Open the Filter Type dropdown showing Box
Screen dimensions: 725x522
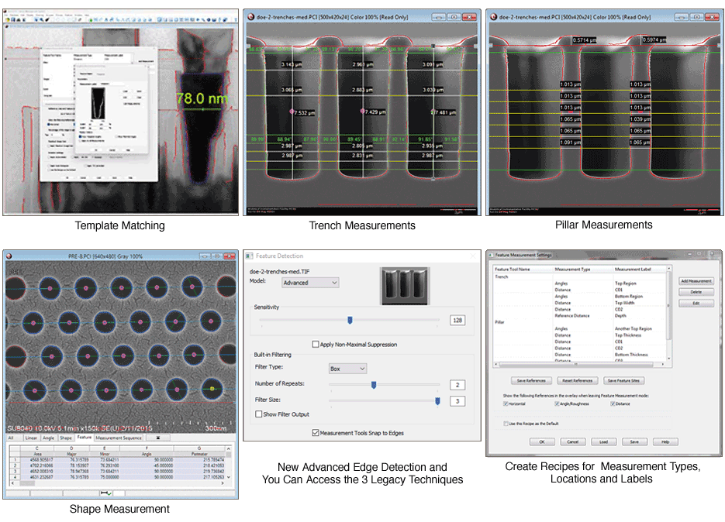[347, 369]
